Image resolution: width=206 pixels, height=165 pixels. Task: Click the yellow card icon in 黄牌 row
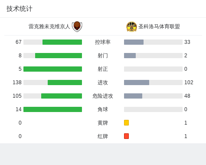tap(126, 122)
